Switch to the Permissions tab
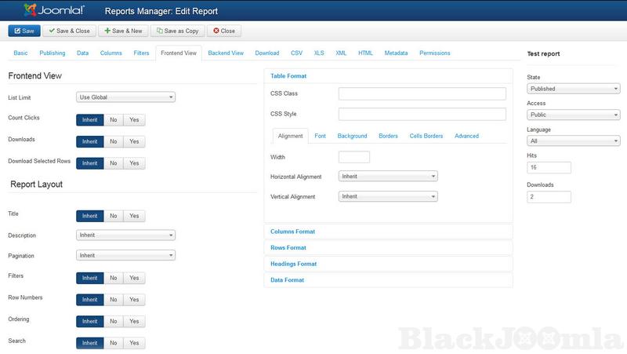This screenshot has height=354, width=627. pyautogui.click(x=434, y=53)
